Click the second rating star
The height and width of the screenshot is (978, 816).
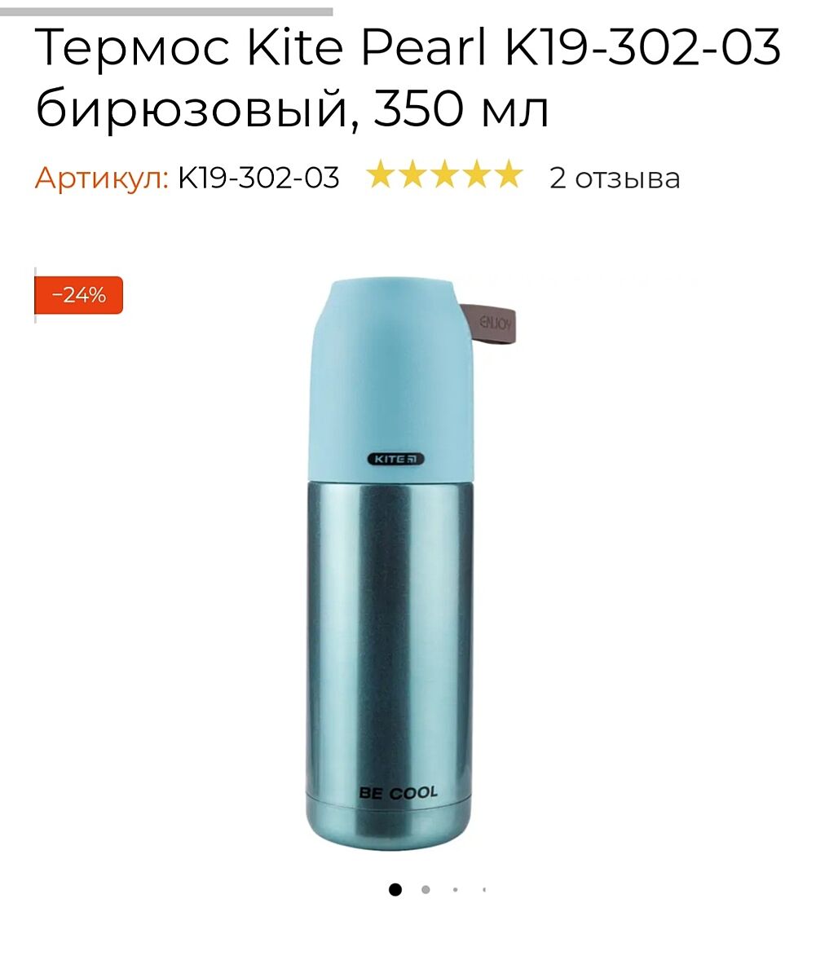(x=412, y=174)
